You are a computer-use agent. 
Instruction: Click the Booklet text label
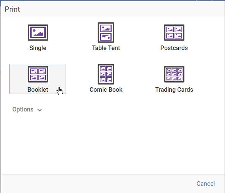pos(38,89)
